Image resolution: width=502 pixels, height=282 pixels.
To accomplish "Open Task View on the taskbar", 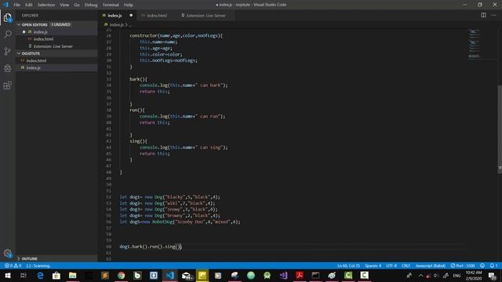I will 24,275.
